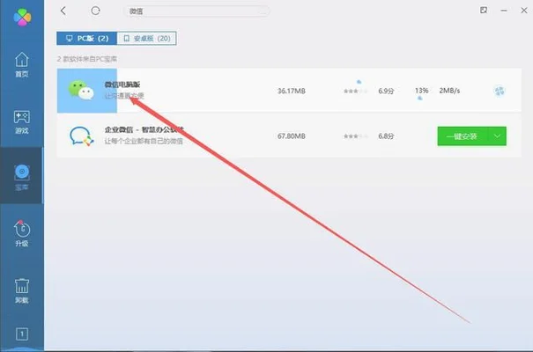Click the 13% download progress value
Image resolution: width=533 pixels, height=352 pixels.
click(421, 91)
